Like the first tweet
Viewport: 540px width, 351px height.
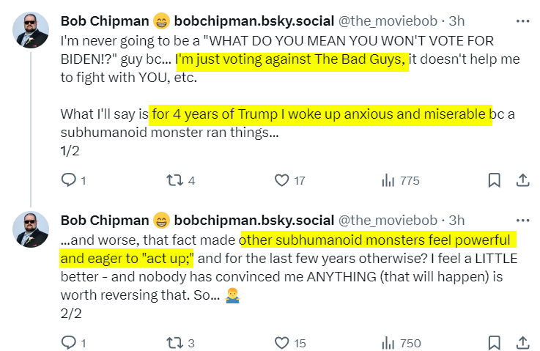[281, 180]
